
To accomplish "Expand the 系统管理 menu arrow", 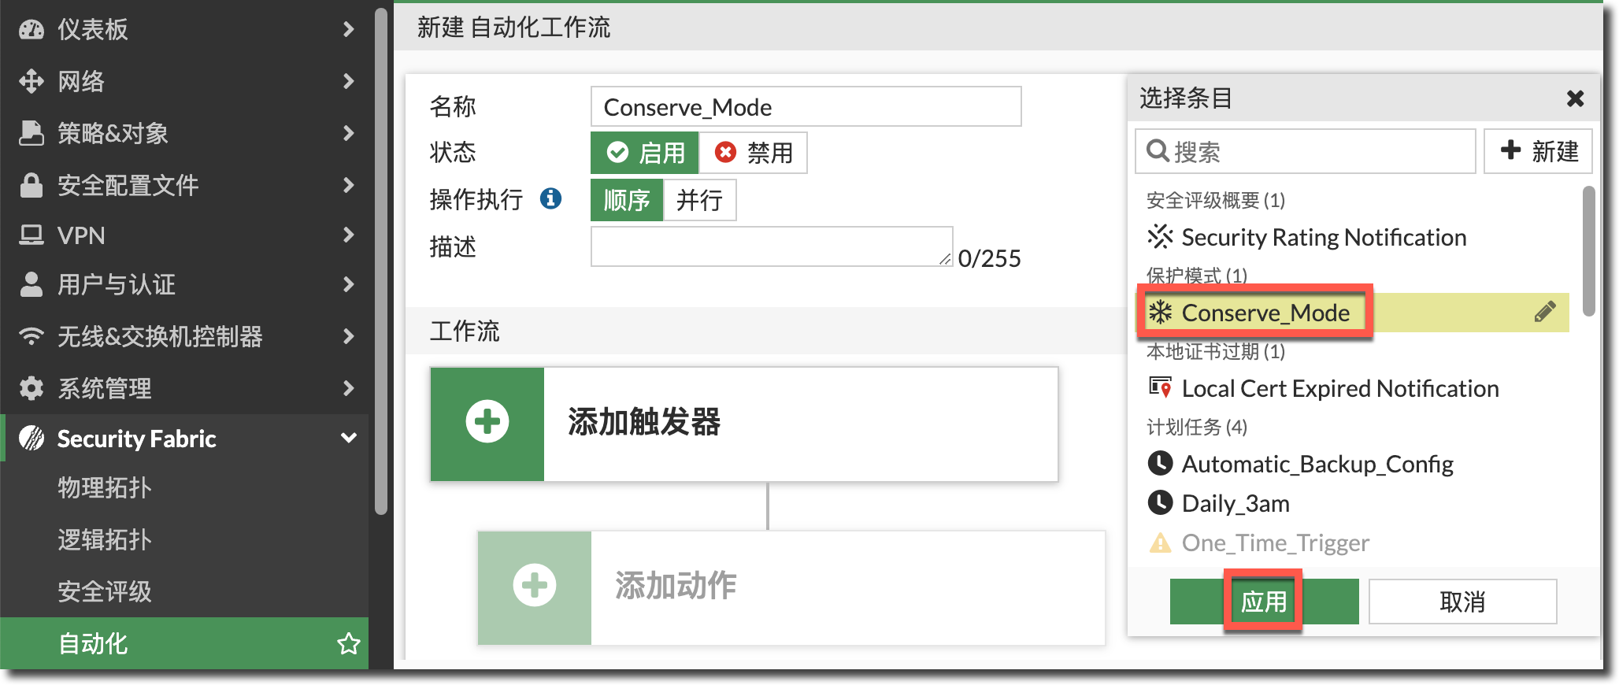I will click(x=348, y=387).
